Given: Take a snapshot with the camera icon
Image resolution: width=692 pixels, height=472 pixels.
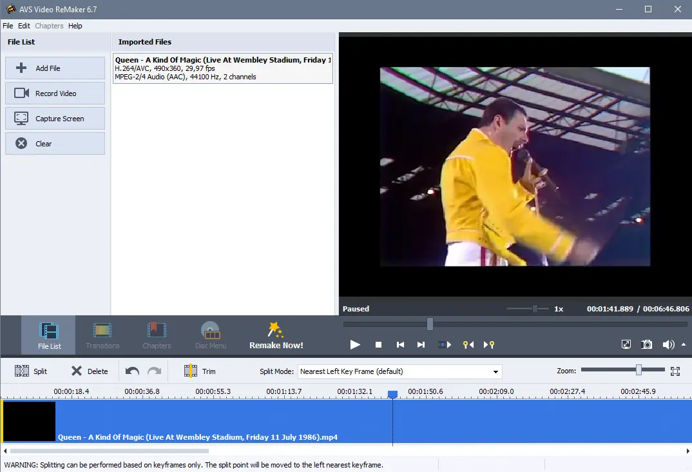Looking at the screenshot, I should point(646,344).
